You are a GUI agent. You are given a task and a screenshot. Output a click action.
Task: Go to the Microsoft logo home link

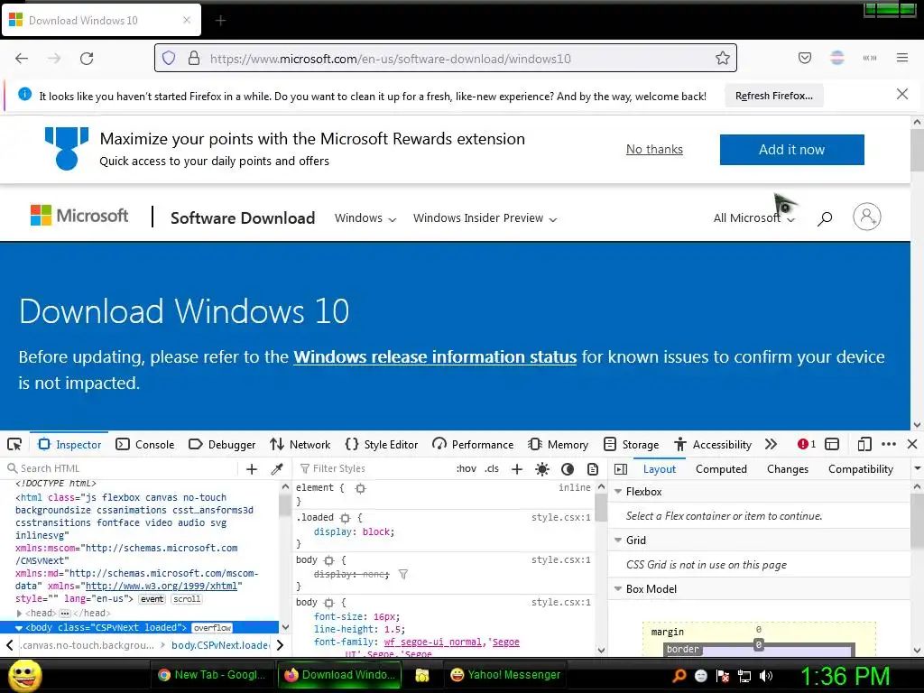(x=79, y=216)
